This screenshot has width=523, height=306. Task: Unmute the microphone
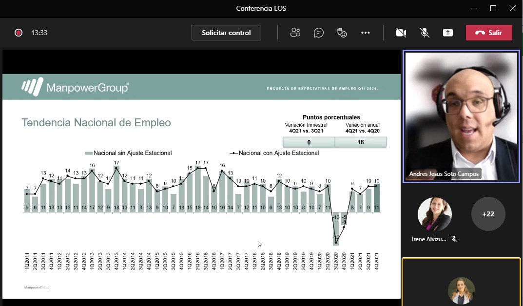[425, 33]
